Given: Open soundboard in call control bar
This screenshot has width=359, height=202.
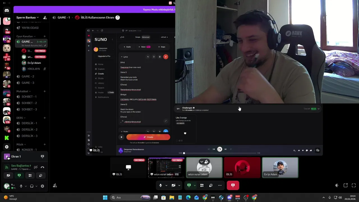Looking at the screenshot, I should 211,185.
